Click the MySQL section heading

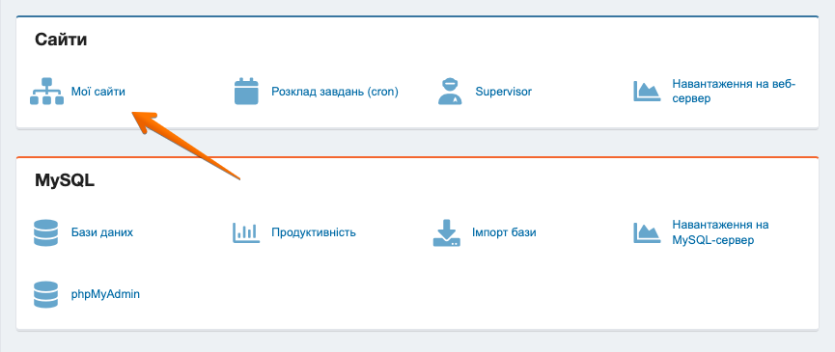tap(65, 180)
